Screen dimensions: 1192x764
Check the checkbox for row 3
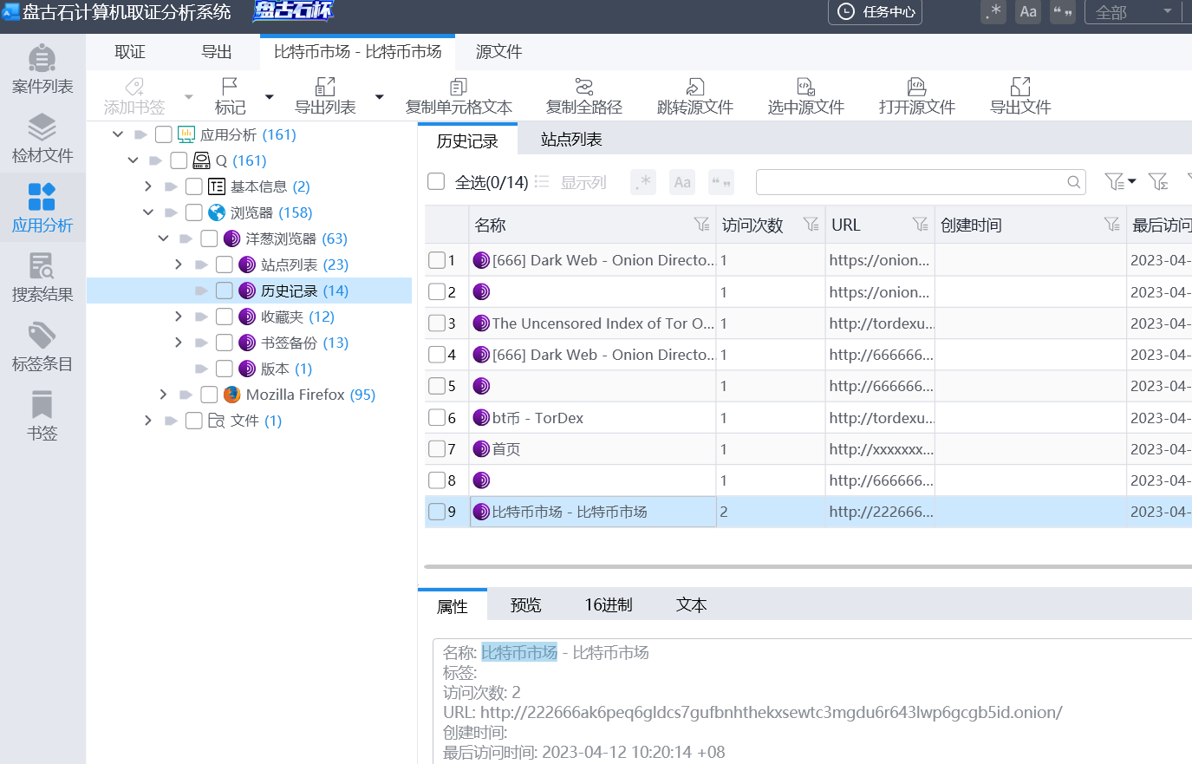click(437, 323)
